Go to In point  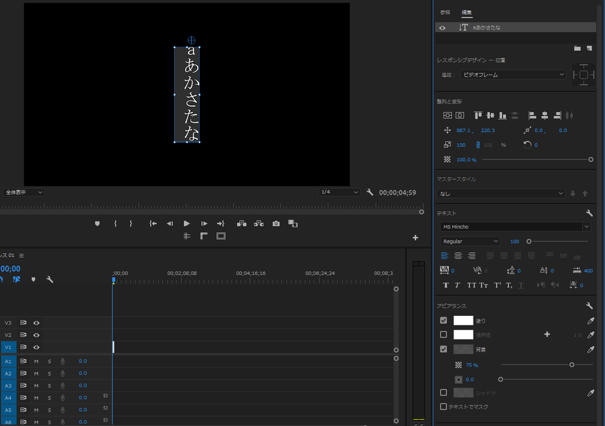tap(153, 224)
